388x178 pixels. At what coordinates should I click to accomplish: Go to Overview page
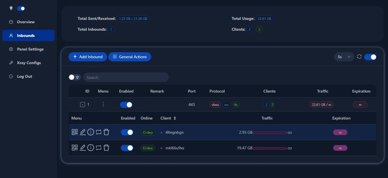pyautogui.click(x=28, y=22)
